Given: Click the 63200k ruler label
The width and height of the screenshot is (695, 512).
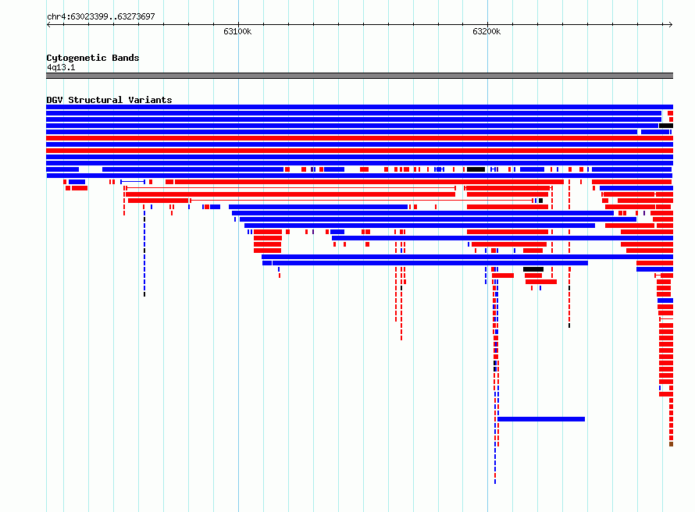Looking at the screenshot, I should (x=486, y=31).
